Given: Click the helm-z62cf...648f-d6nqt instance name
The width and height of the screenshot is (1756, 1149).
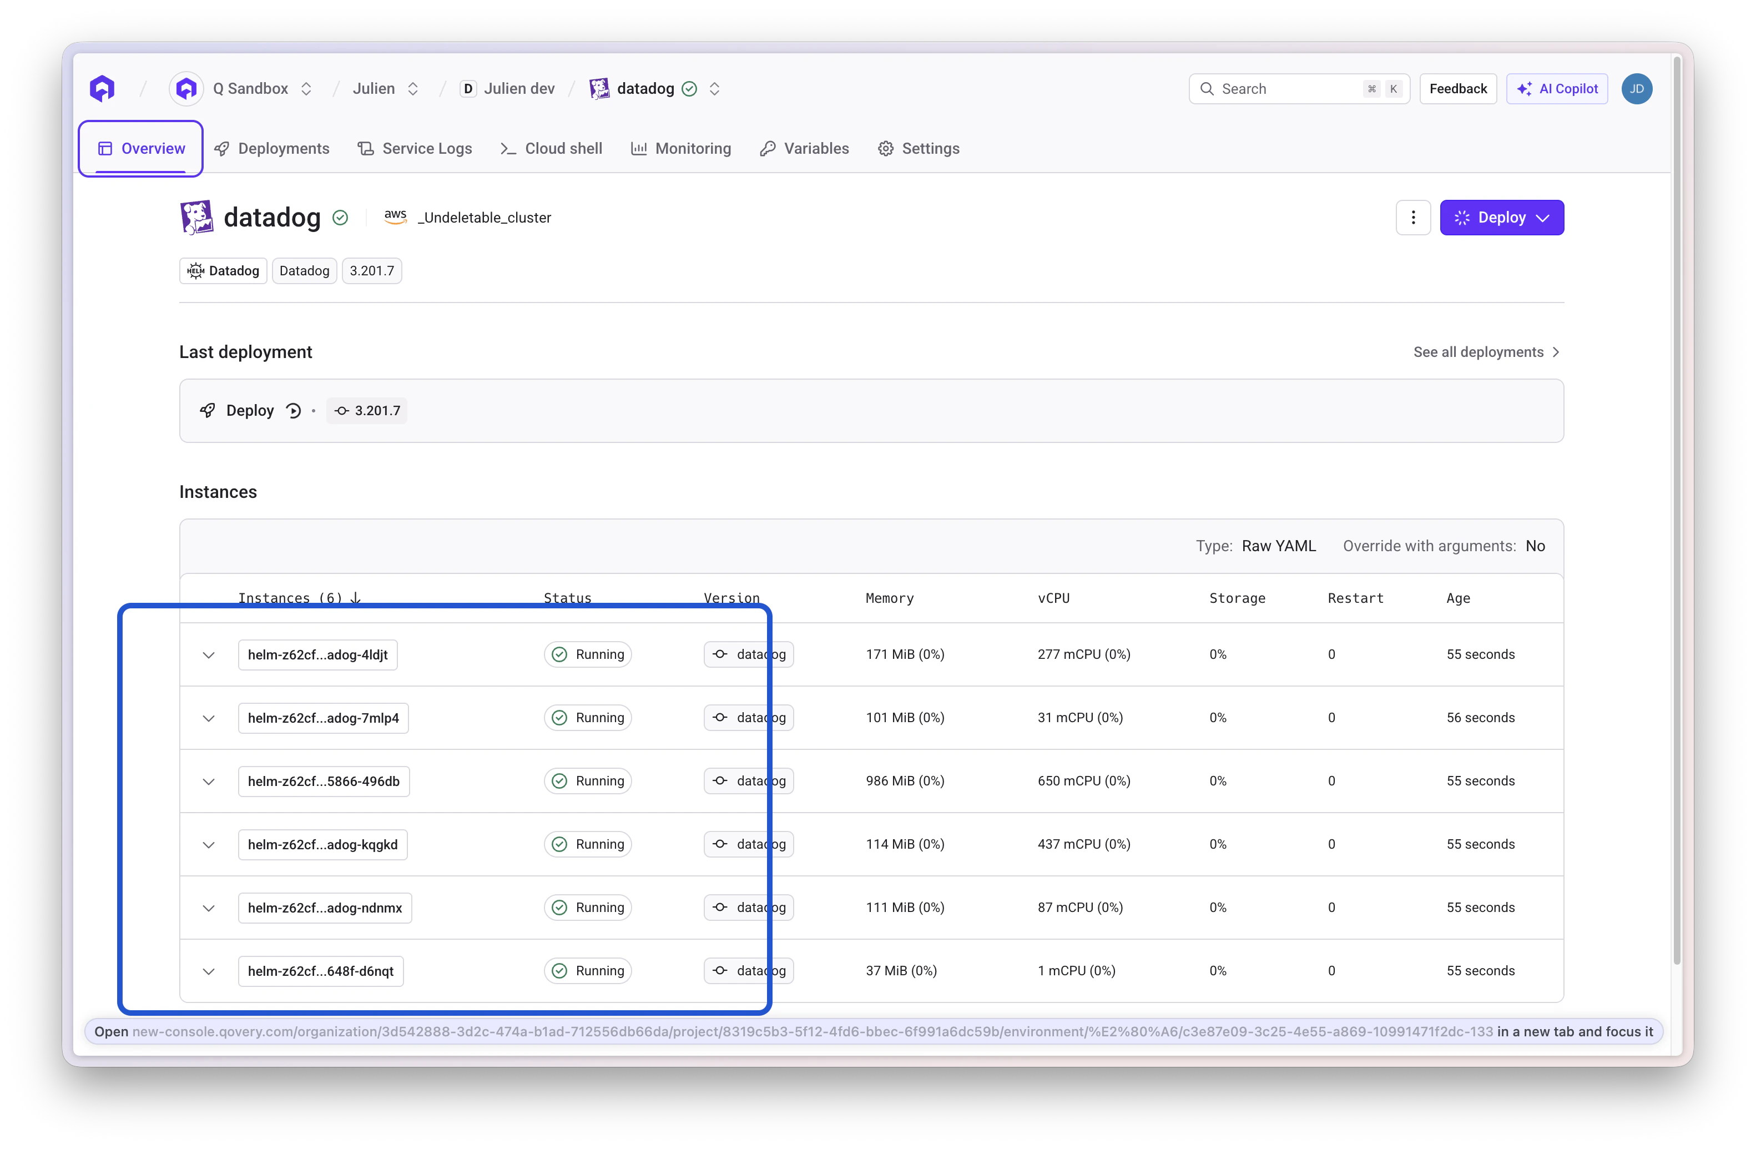Looking at the screenshot, I should point(321,972).
